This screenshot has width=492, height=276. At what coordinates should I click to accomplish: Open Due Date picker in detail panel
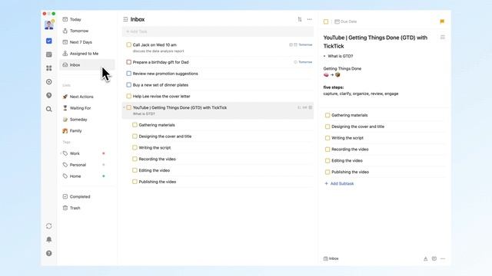tap(345, 21)
